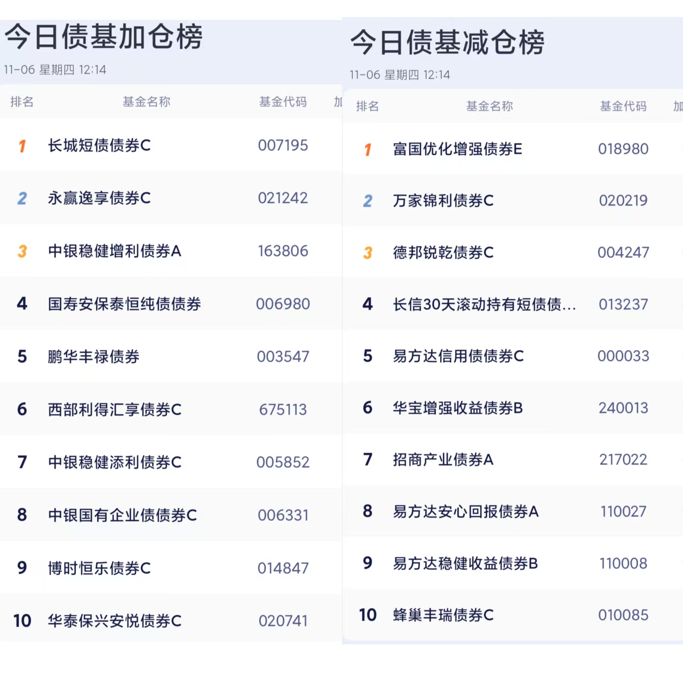Viewport: 683px width, 683px height.
Task: Open the 华泰保兴安悦债券C fund
Action: pos(115,621)
